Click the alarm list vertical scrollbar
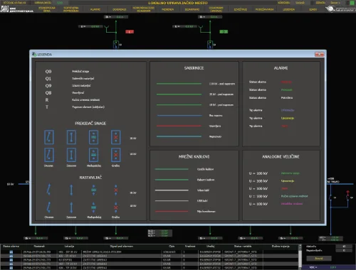Viewport: 356px width, 270px height. click(300, 256)
